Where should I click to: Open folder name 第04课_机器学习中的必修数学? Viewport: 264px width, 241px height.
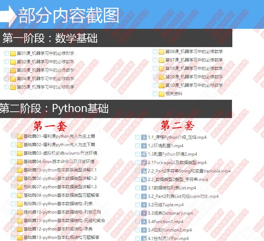(45, 79)
